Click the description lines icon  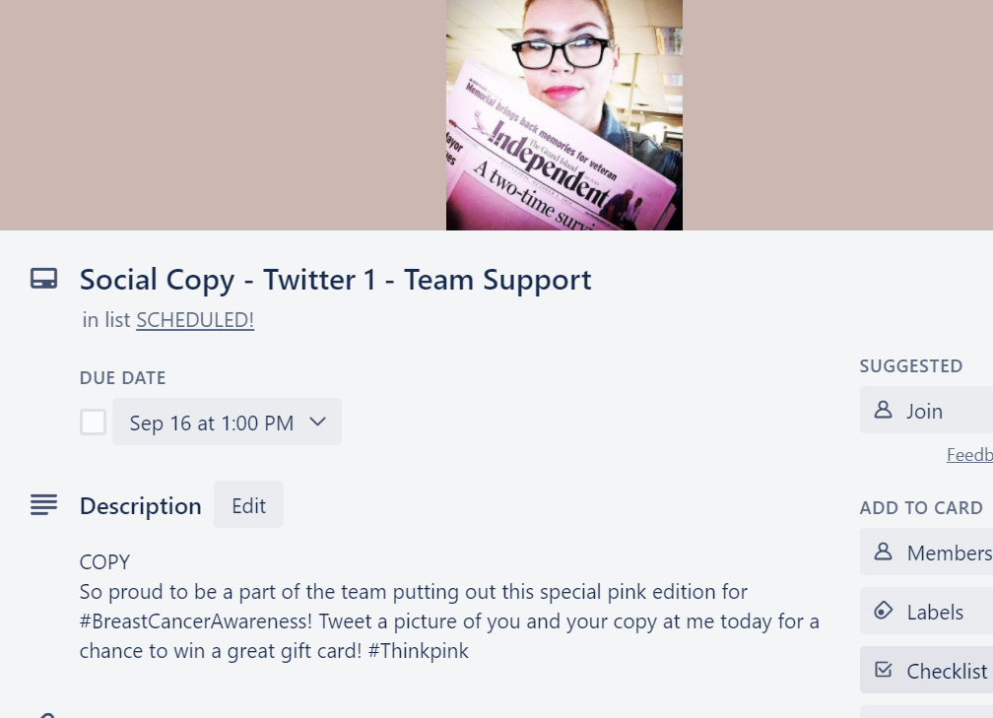coord(43,505)
